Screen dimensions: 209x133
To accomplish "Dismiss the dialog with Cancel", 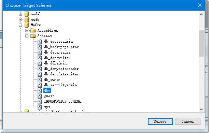I will click(188, 121).
